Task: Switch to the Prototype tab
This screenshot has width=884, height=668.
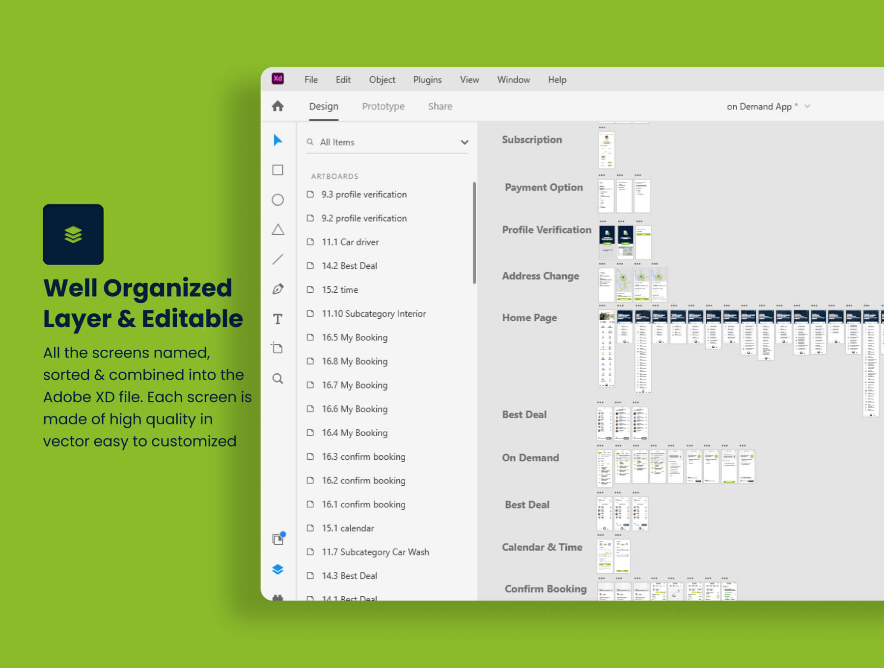Action: point(383,107)
